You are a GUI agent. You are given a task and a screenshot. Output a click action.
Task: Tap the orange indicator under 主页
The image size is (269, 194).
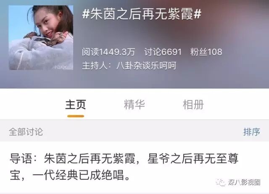(x=76, y=116)
